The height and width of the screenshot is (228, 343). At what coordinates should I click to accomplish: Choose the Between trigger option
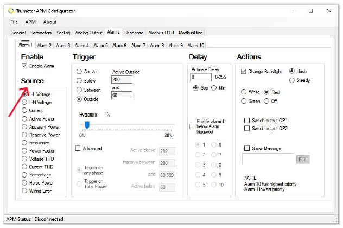79,90
